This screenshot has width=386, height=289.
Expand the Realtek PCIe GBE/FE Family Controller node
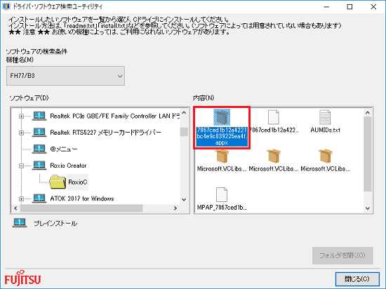click(x=22, y=116)
